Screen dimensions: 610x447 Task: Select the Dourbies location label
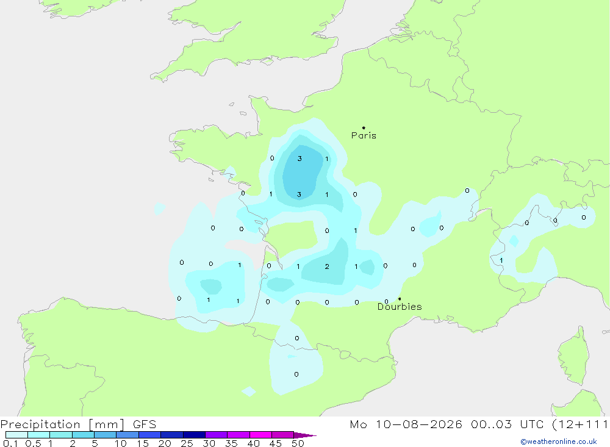tap(400, 307)
